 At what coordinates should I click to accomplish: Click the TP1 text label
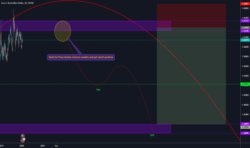(x=98, y=90)
